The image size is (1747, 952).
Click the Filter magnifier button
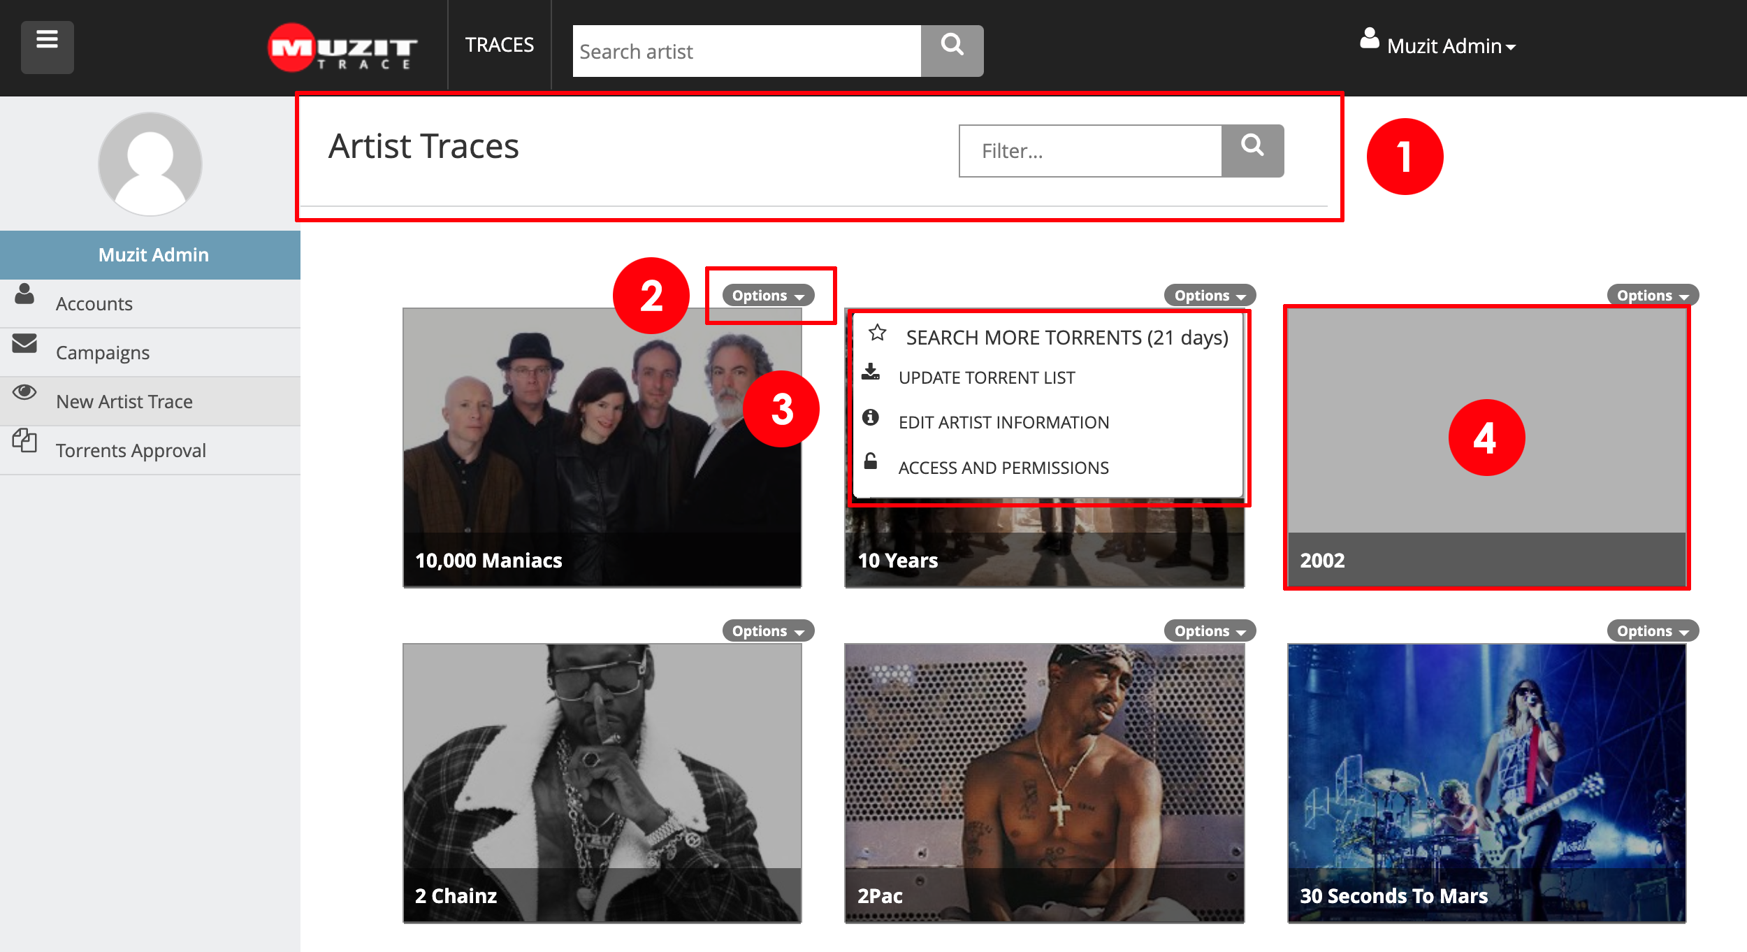pyautogui.click(x=1252, y=151)
